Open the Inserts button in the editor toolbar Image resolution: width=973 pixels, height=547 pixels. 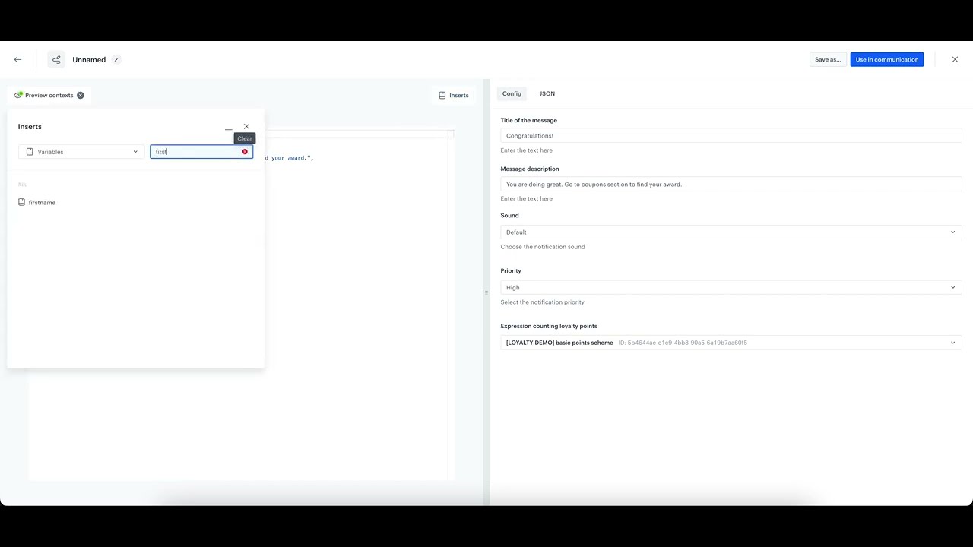(x=454, y=95)
